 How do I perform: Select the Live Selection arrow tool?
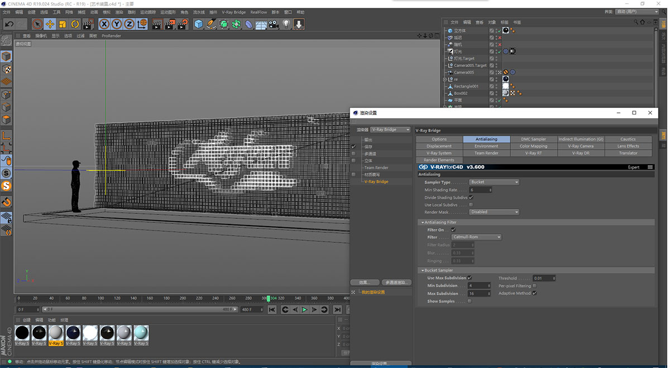(37, 24)
